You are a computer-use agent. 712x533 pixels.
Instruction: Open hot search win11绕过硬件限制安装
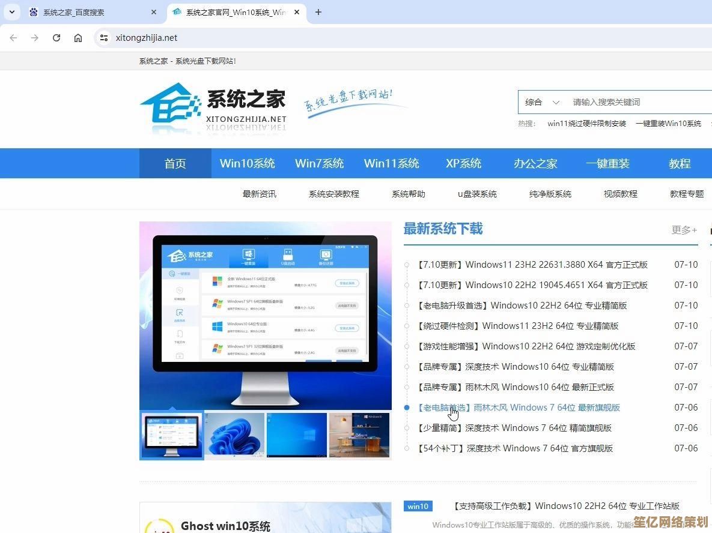pos(586,124)
